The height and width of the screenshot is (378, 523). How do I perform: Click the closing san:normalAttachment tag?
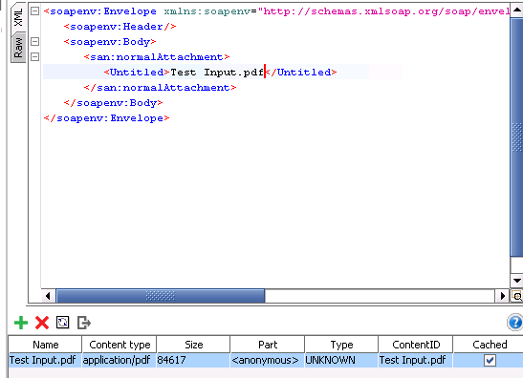[160, 88]
